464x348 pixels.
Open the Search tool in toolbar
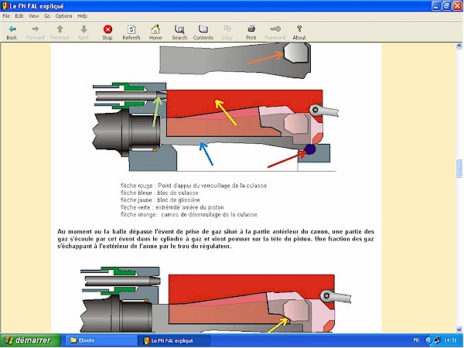tap(179, 32)
